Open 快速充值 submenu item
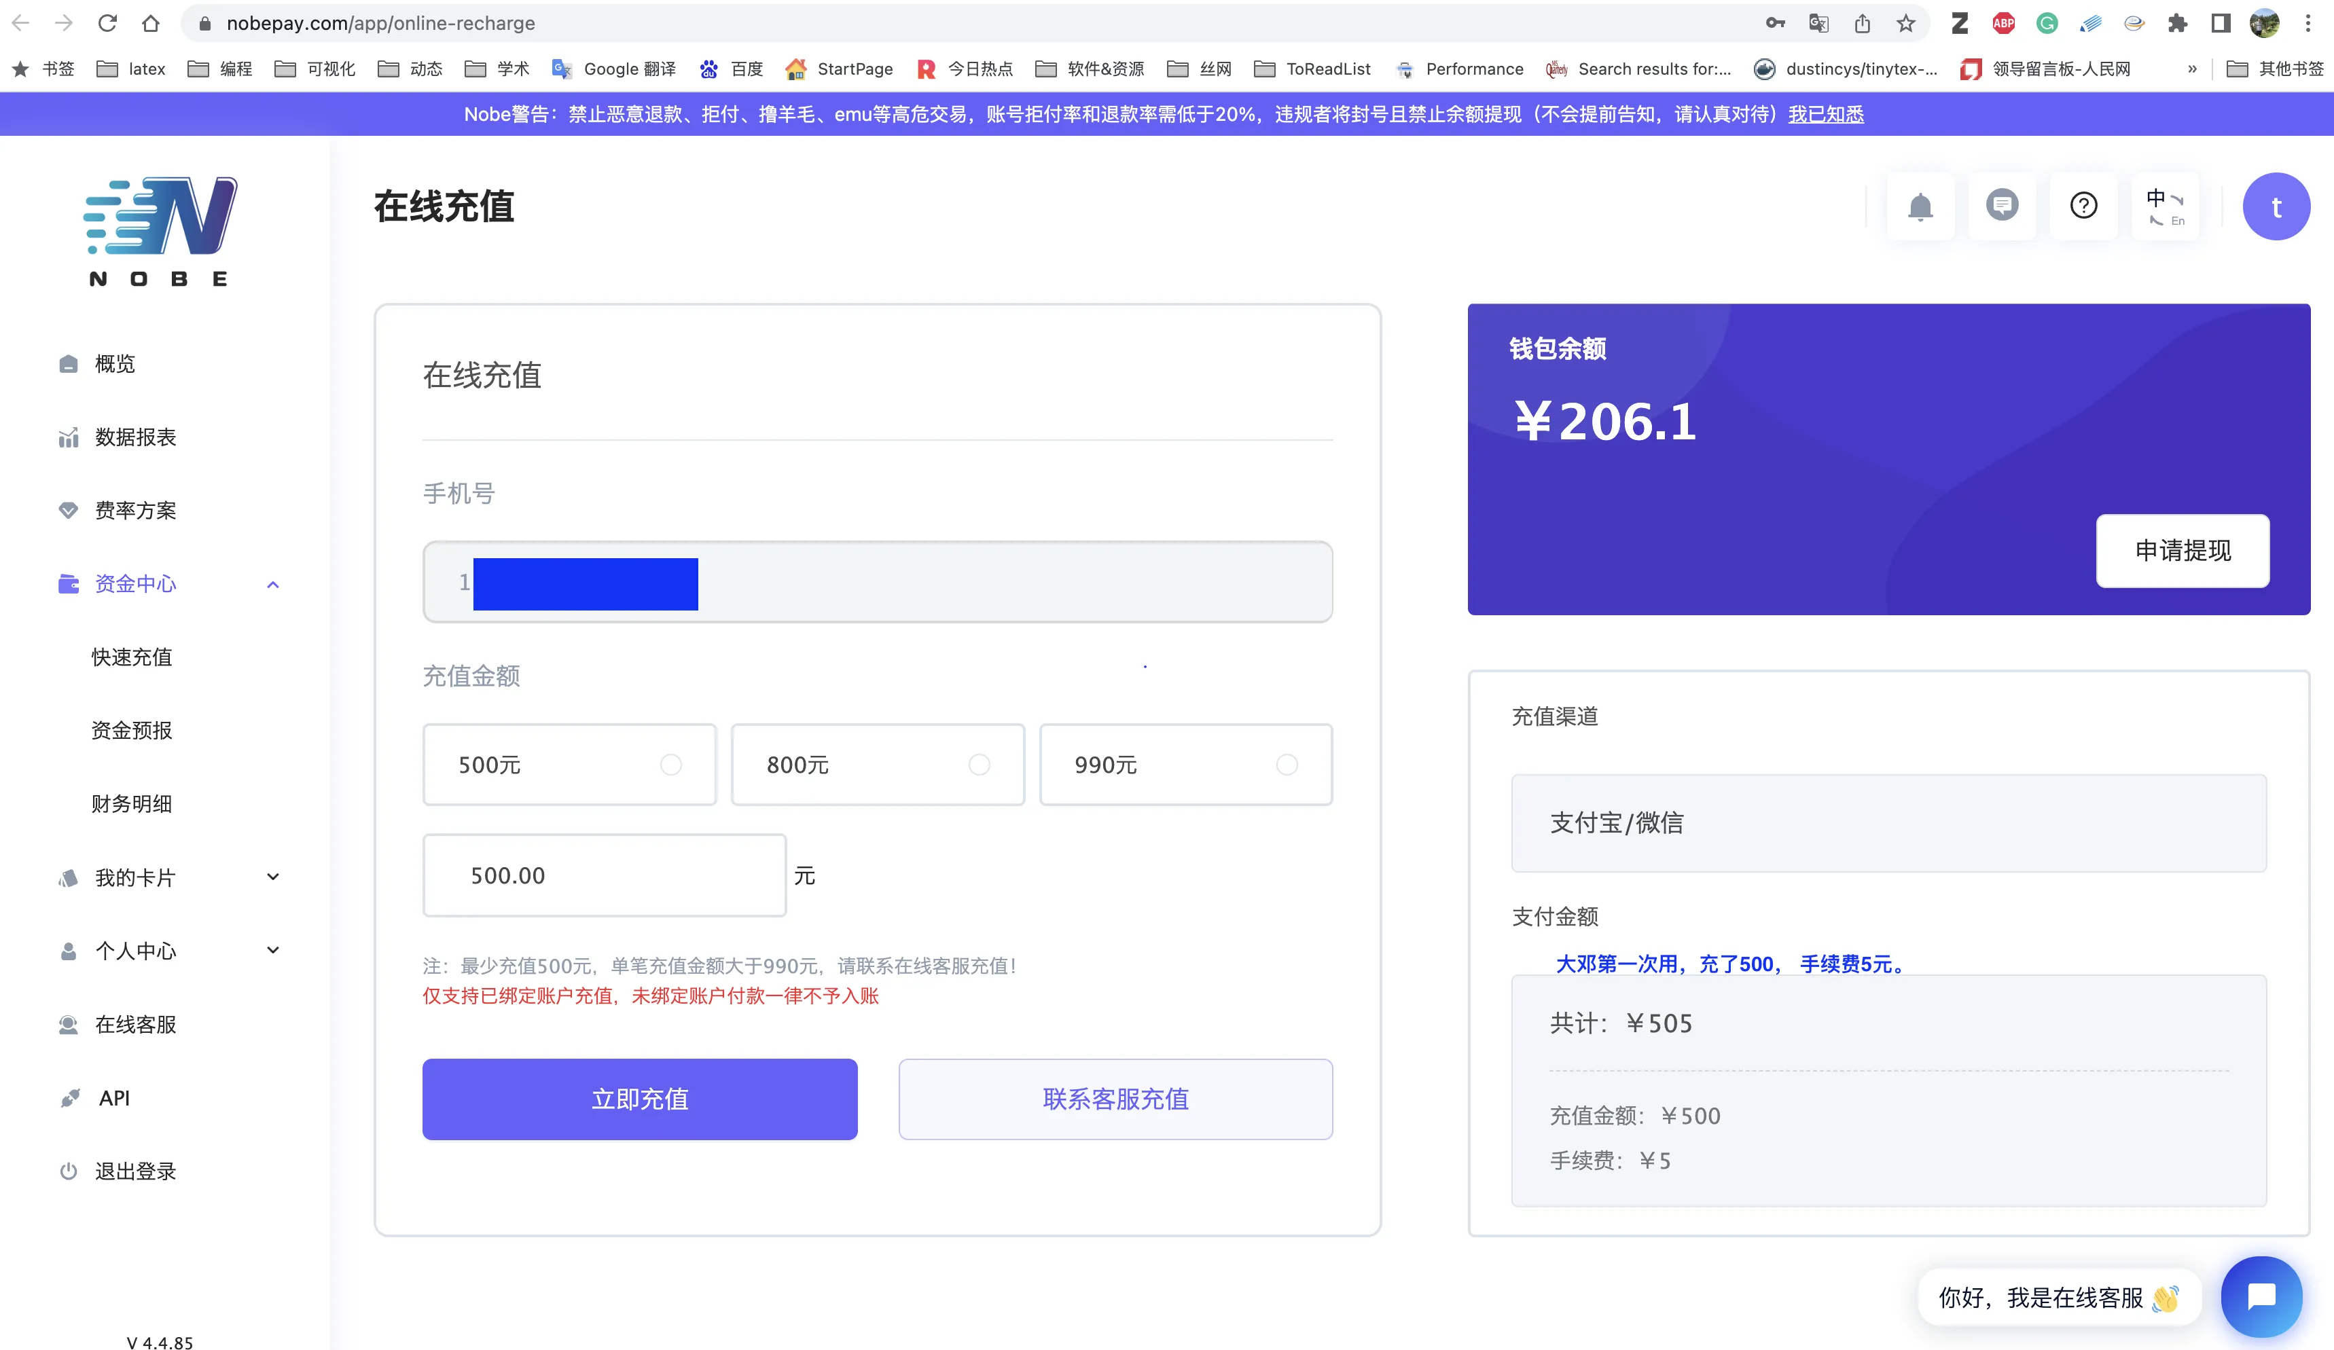The width and height of the screenshot is (2334, 1350). click(132, 657)
